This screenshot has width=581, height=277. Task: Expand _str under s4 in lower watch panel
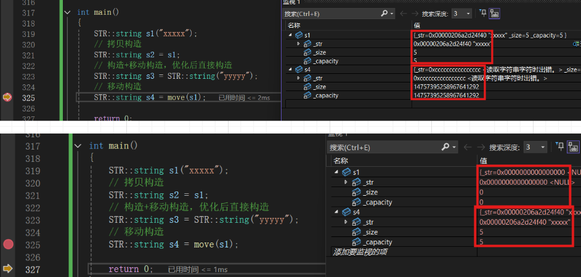pyautogui.click(x=346, y=222)
